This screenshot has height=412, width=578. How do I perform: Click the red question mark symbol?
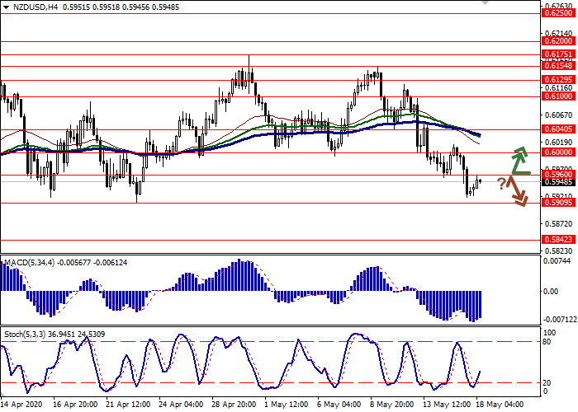coord(501,185)
